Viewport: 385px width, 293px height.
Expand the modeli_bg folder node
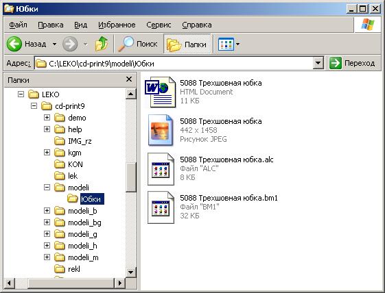(47, 222)
